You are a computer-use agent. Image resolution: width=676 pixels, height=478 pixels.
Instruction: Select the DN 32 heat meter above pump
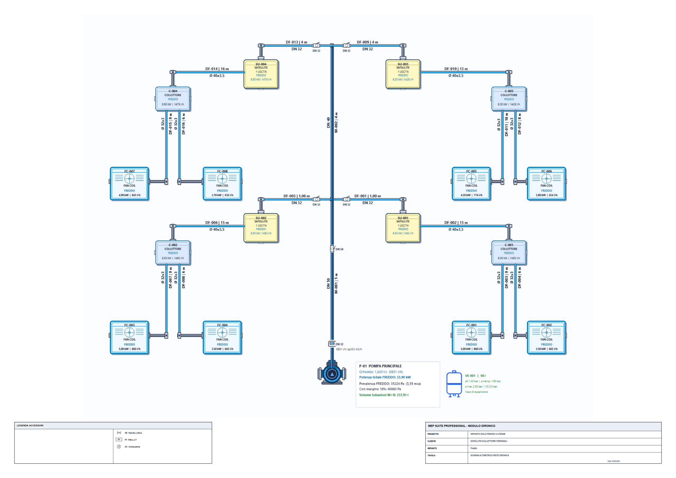[x=332, y=344]
